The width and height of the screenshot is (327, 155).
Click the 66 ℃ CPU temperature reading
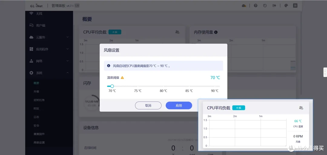[x=298, y=121]
